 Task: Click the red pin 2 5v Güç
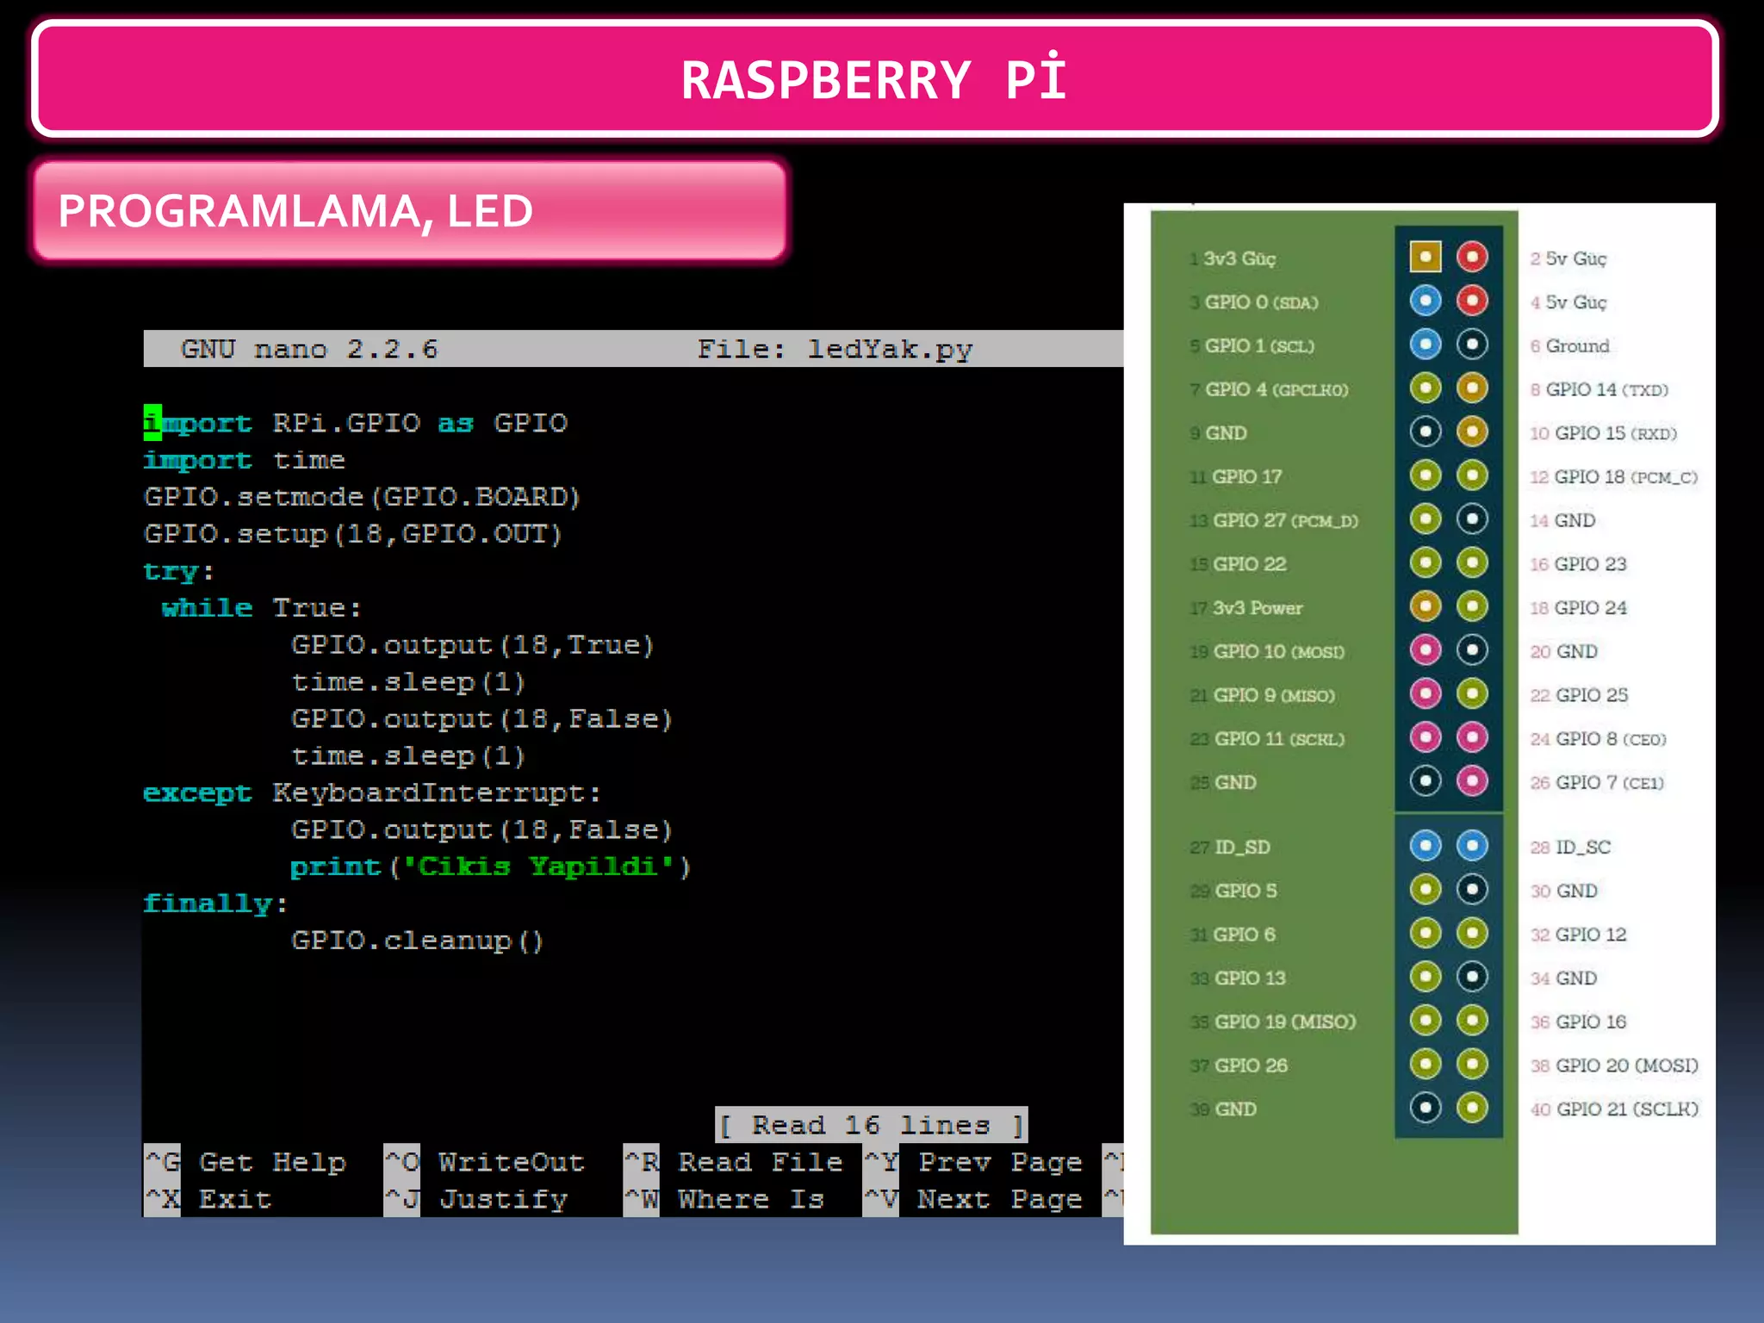[1472, 257]
